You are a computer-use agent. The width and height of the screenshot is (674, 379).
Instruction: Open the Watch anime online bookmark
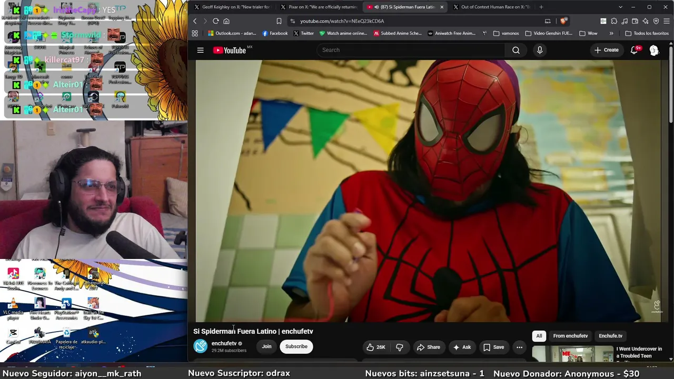[x=343, y=33]
